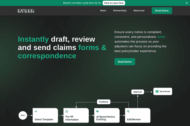This screenshot has height=126, width=190.
Task: Click Book Demo in the navigation bar
Action: pyautogui.click(x=162, y=10)
